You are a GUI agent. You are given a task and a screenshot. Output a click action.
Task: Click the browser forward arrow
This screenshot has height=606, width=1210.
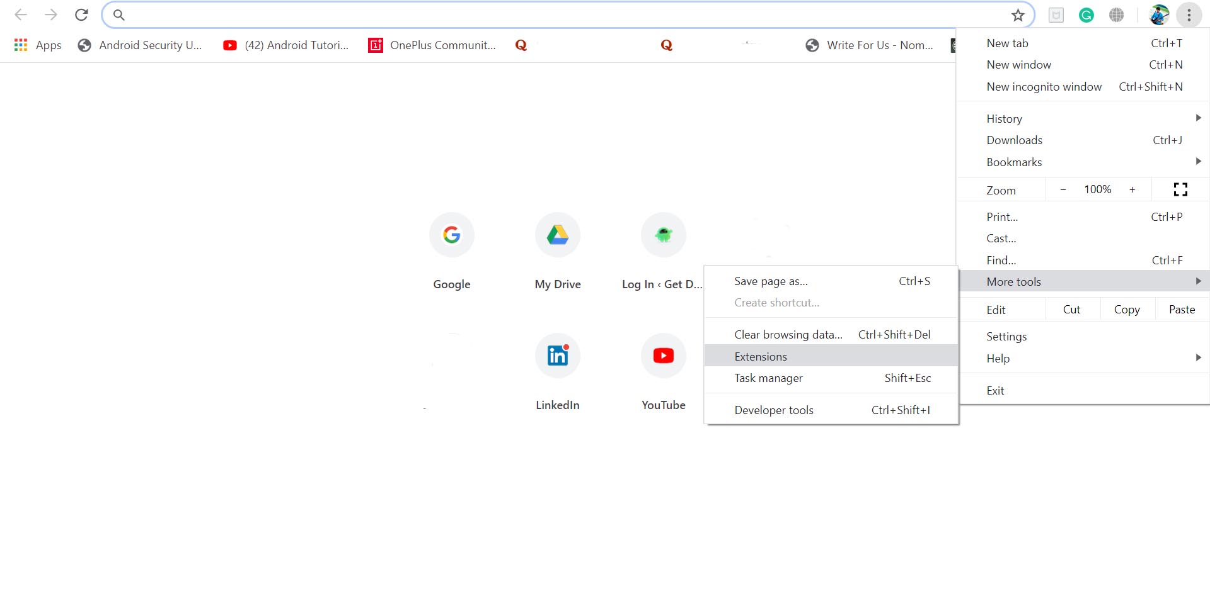click(51, 14)
